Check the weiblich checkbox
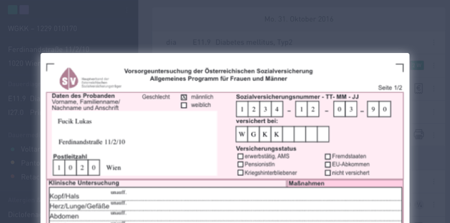The image size is (450, 223). tap(184, 105)
